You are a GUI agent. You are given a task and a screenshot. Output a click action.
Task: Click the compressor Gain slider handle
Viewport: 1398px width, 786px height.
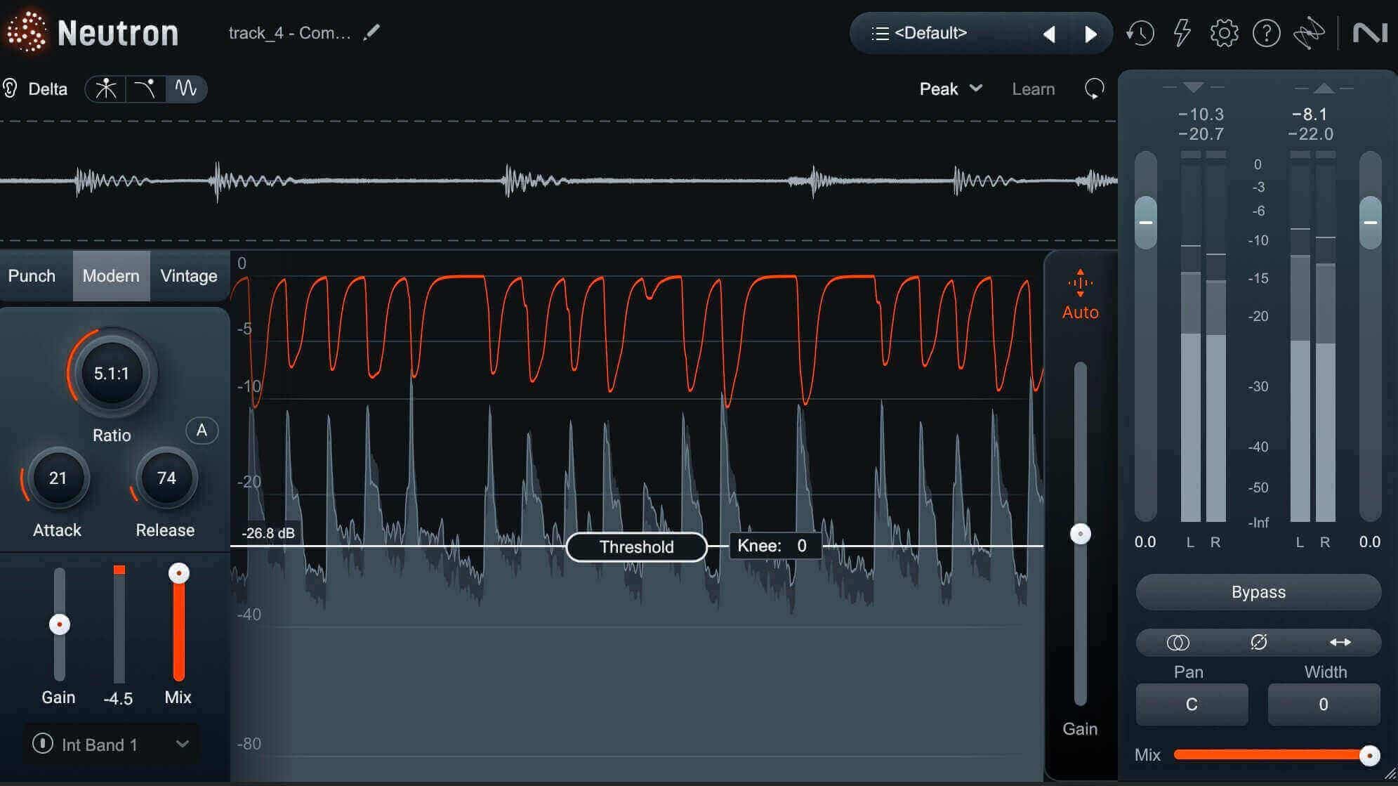[60, 624]
